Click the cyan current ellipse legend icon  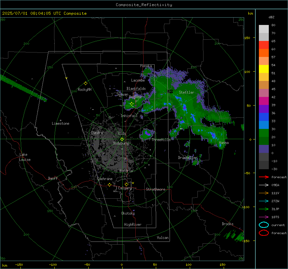coord(264,225)
